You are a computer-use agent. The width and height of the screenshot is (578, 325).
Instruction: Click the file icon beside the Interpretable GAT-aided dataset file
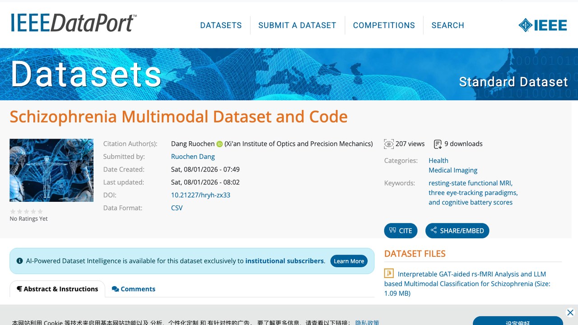tap(389, 274)
